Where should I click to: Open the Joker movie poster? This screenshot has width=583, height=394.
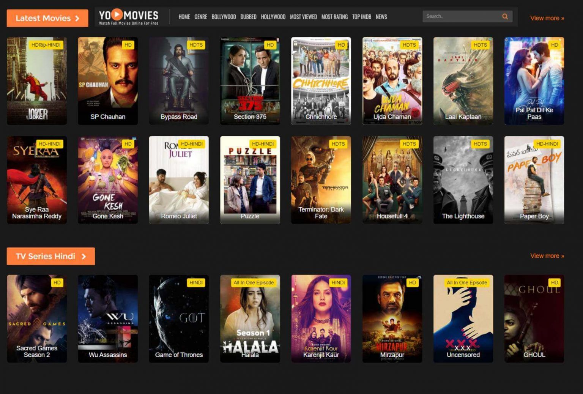(37, 81)
